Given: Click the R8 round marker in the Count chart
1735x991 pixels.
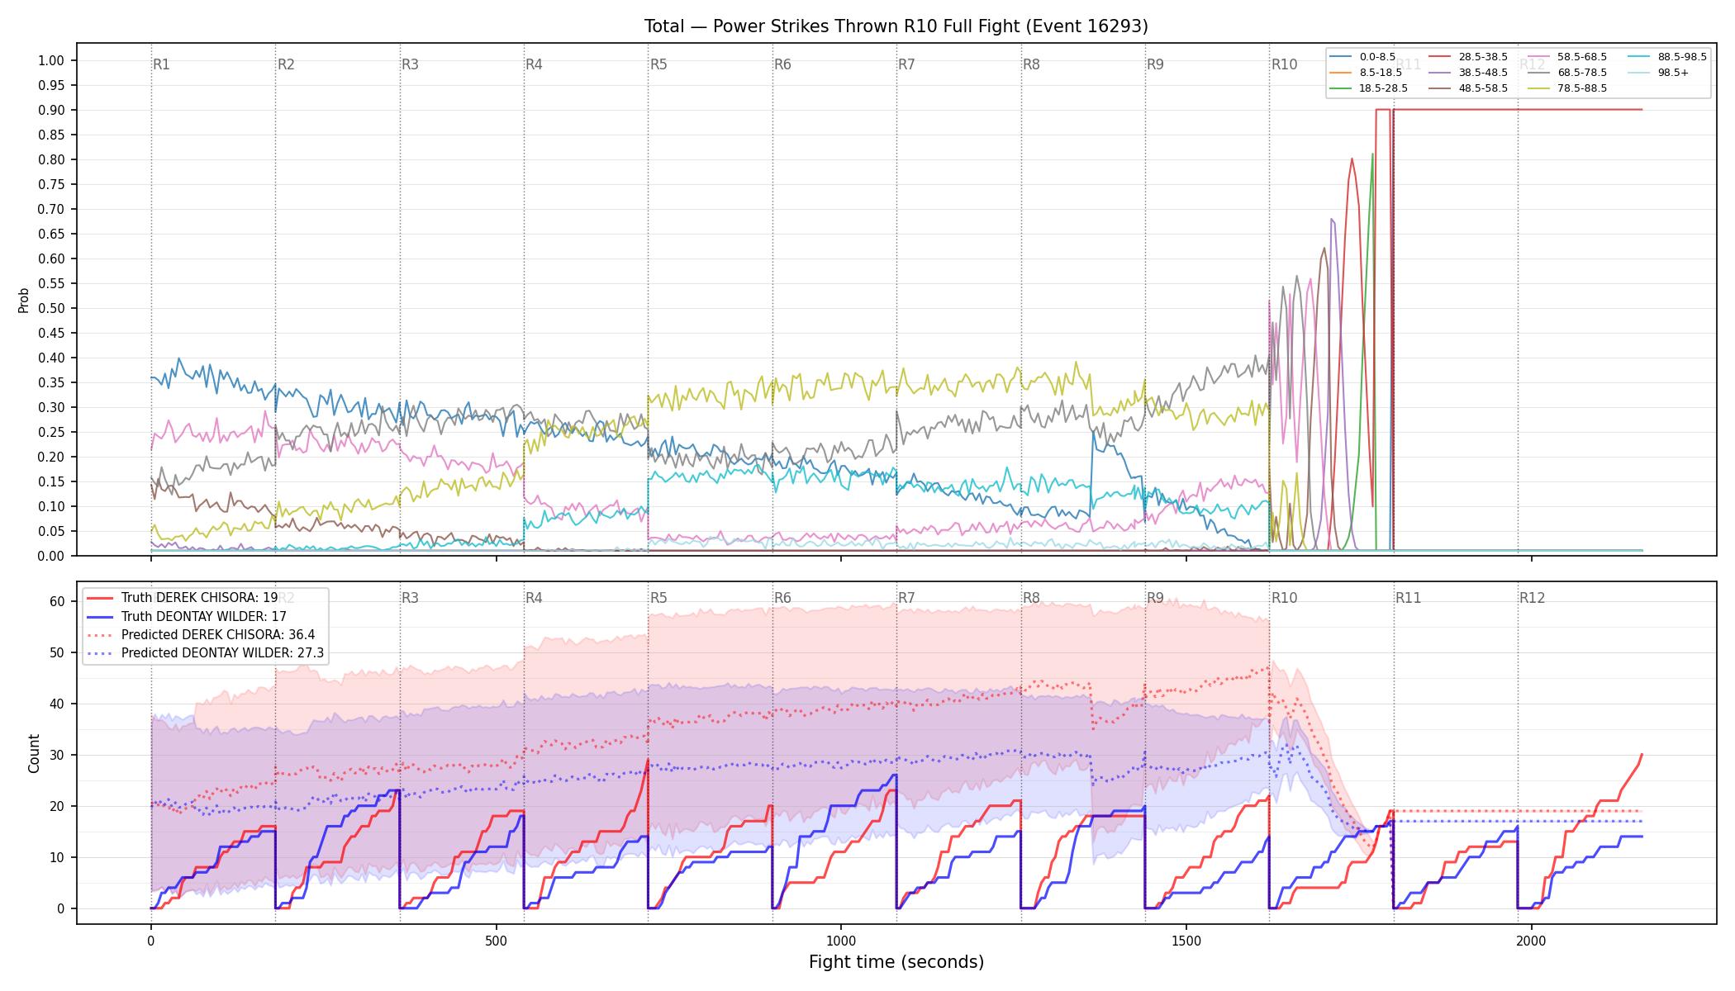Looking at the screenshot, I should [1031, 598].
